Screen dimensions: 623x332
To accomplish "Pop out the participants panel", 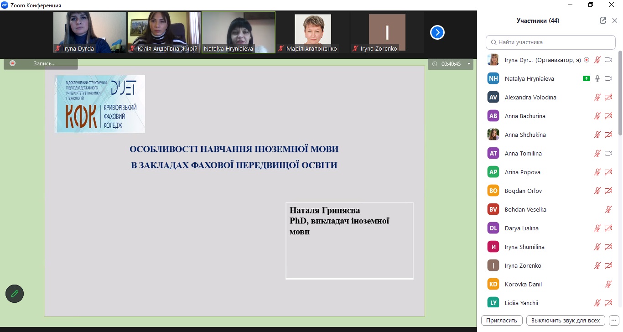I will tap(603, 21).
